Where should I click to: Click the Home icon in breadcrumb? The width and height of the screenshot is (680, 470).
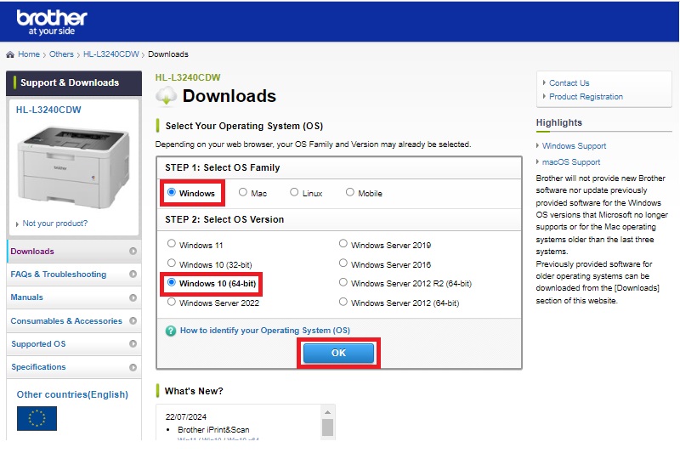[x=10, y=54]
